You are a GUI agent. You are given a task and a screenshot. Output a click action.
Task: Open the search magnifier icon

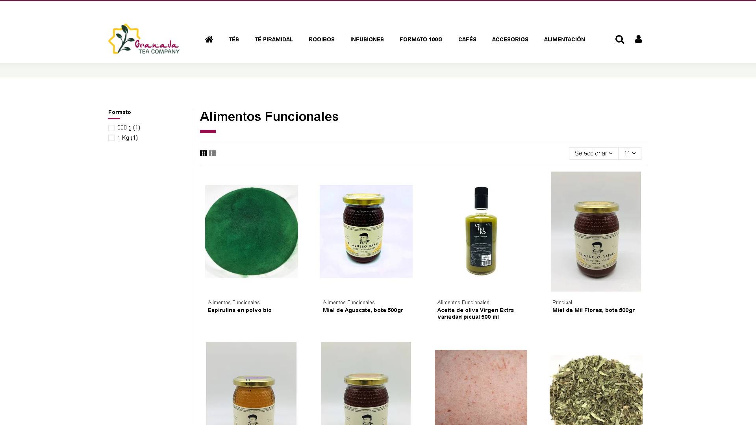coord(619,39)
